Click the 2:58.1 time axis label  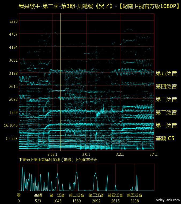click(52, 154)
